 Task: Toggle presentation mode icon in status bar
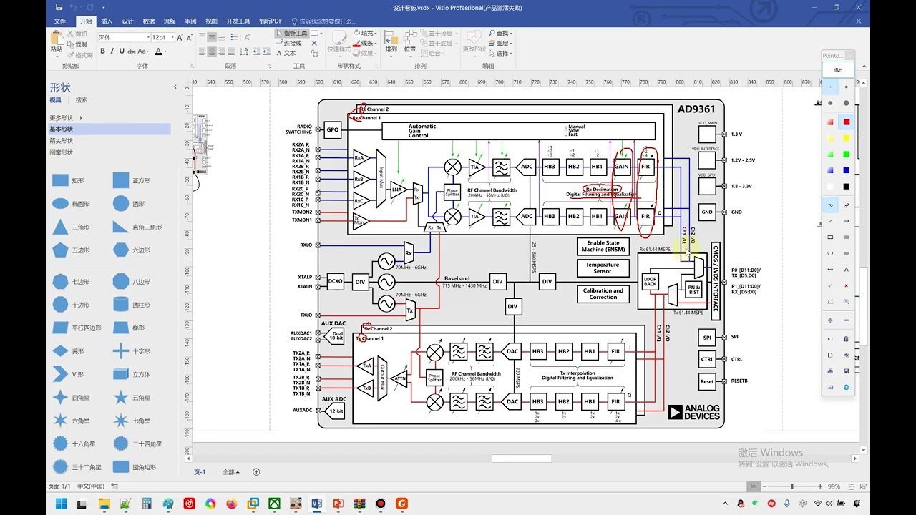pos(754,486)
